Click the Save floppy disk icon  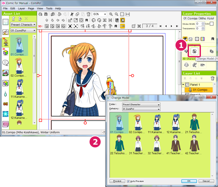click(46, 14)
